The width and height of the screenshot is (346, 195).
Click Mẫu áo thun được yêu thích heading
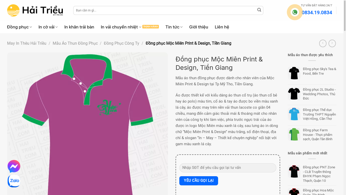(310, 55)
